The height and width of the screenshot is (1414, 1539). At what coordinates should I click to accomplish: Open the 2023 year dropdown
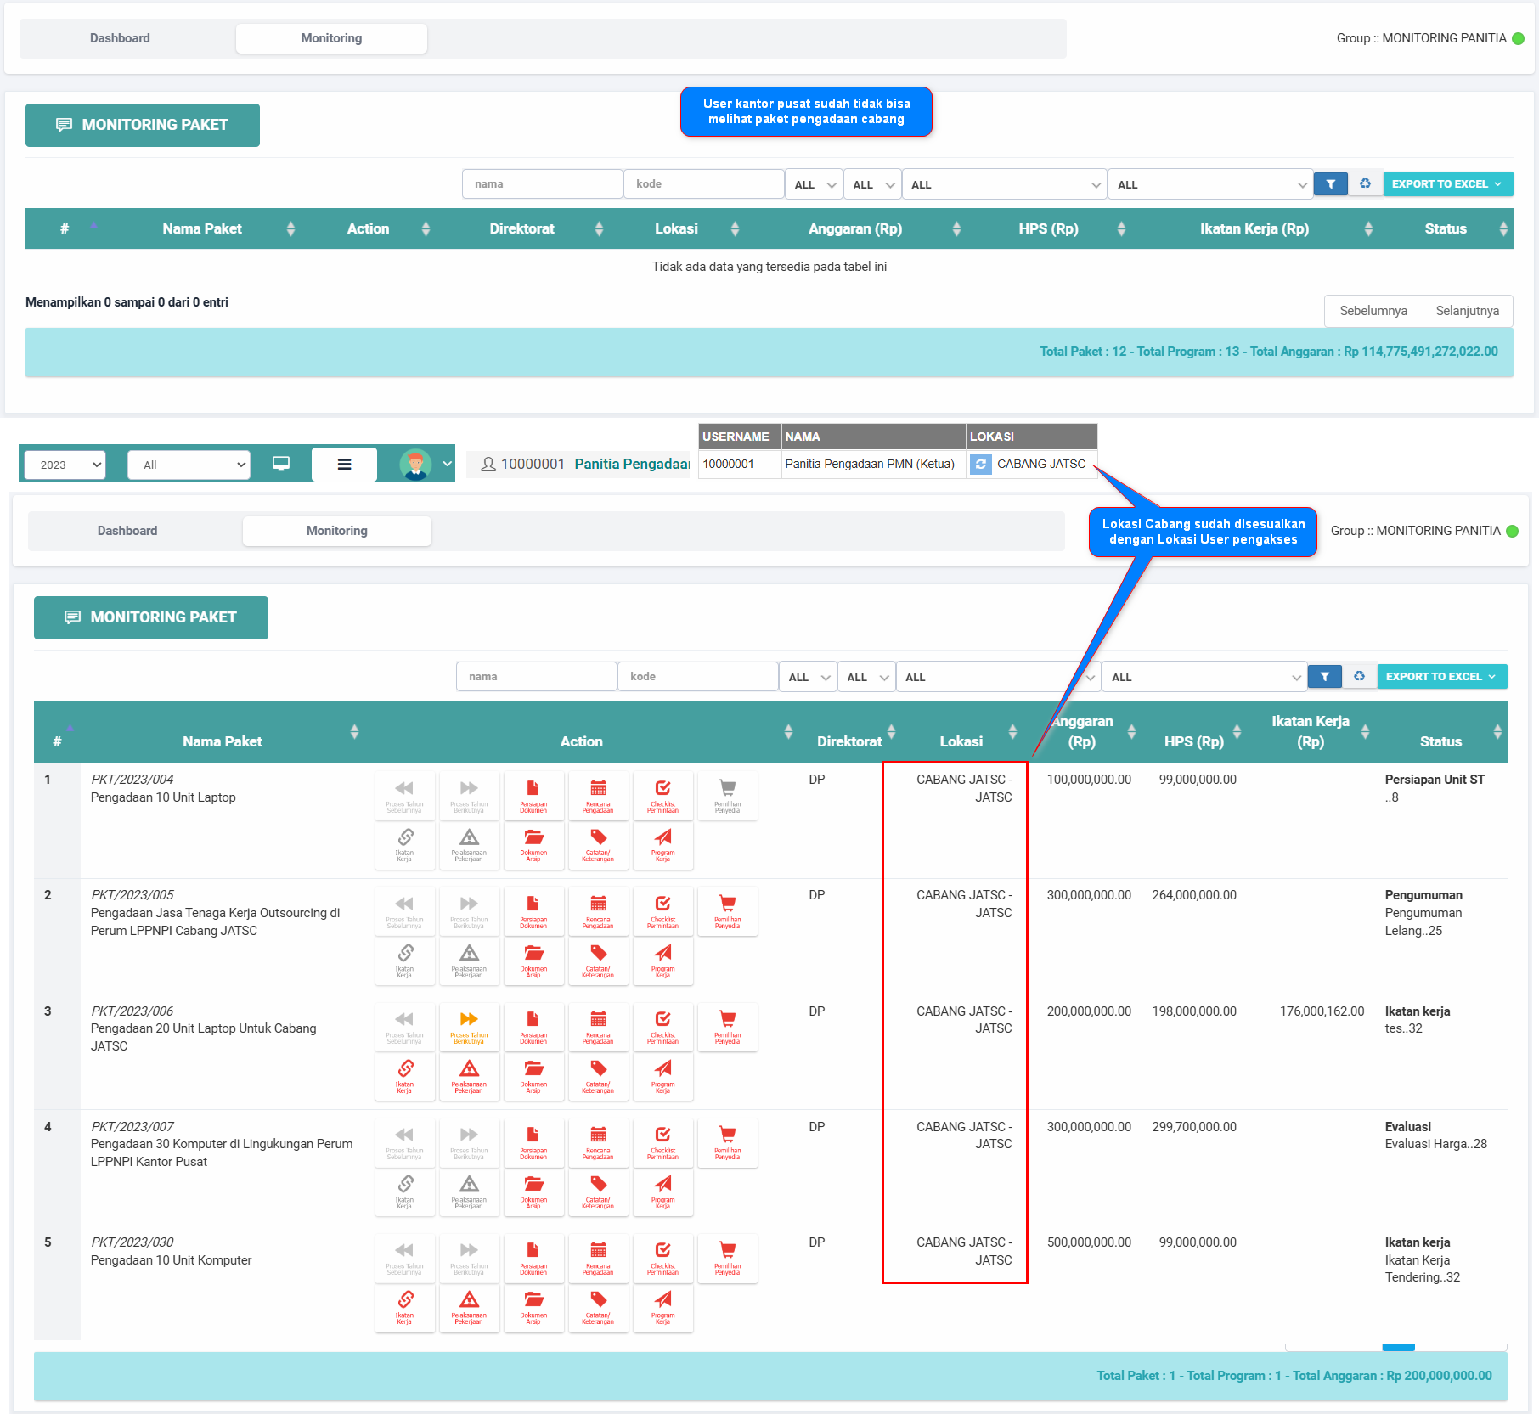tap(65, 465)
